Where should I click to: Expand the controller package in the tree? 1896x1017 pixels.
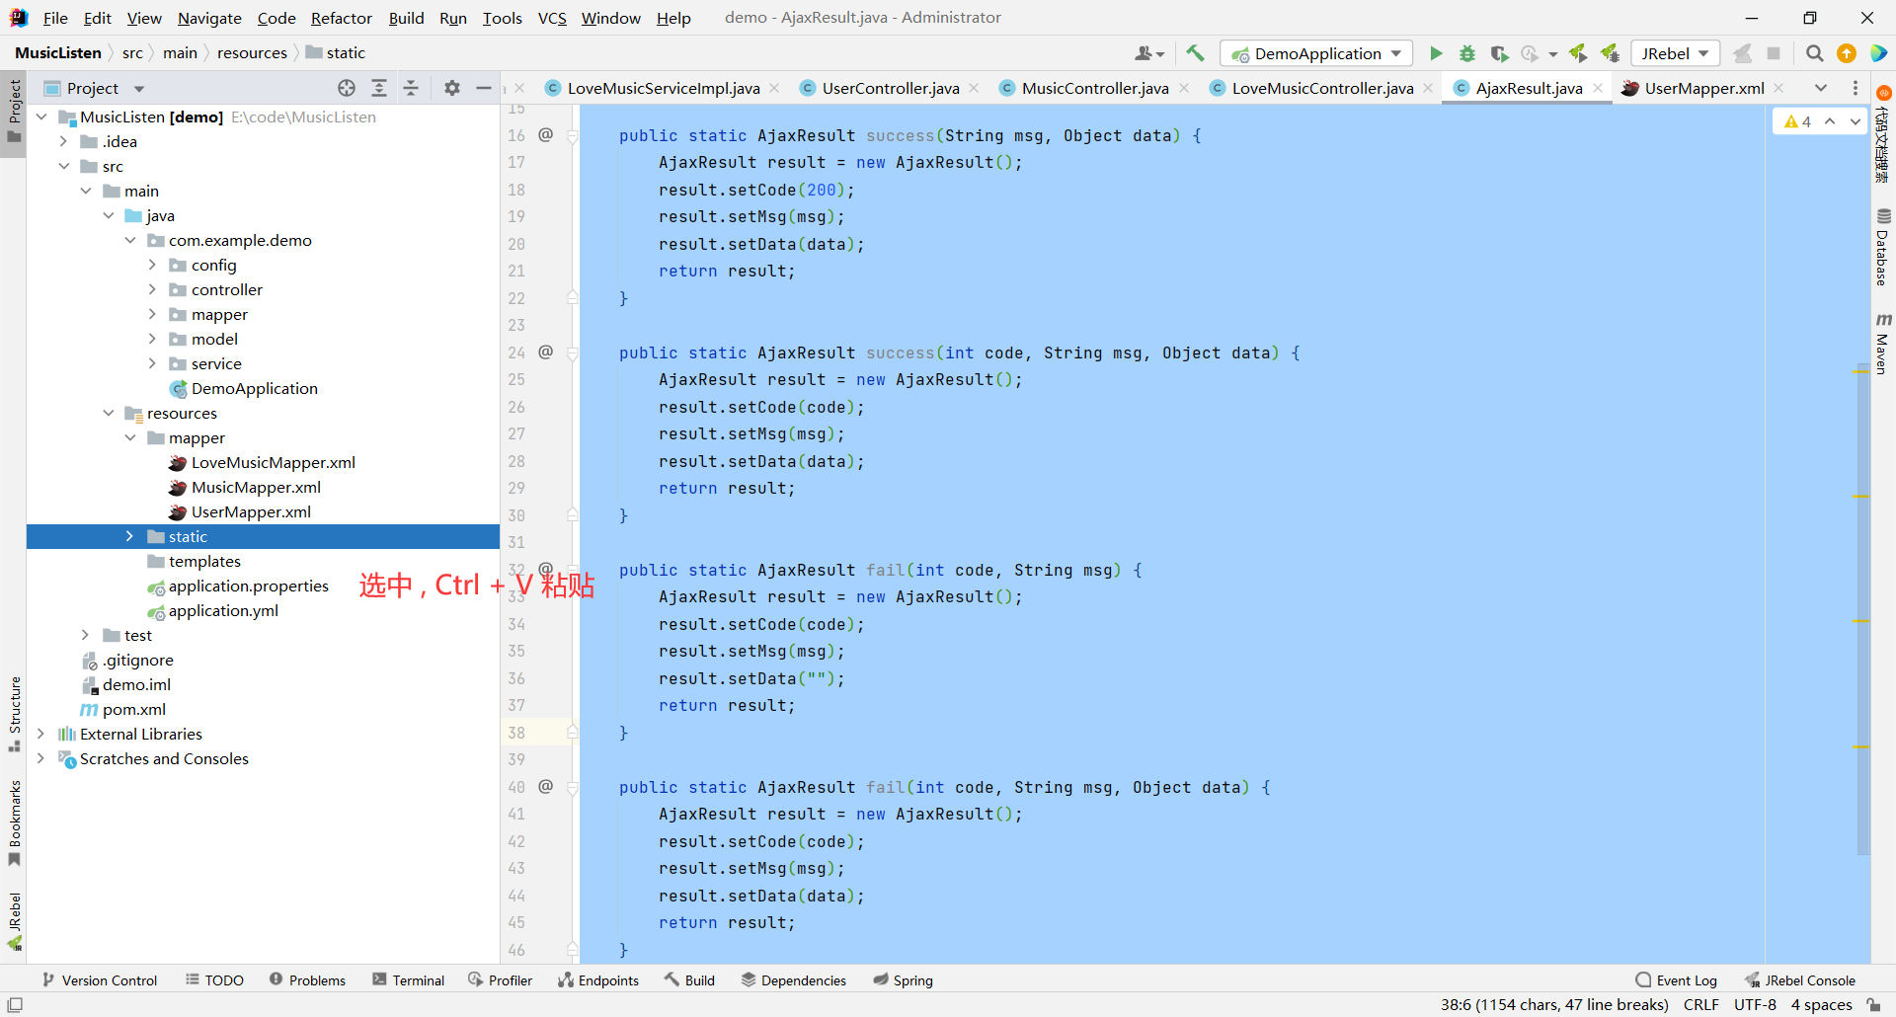click(x=152, y=289)
